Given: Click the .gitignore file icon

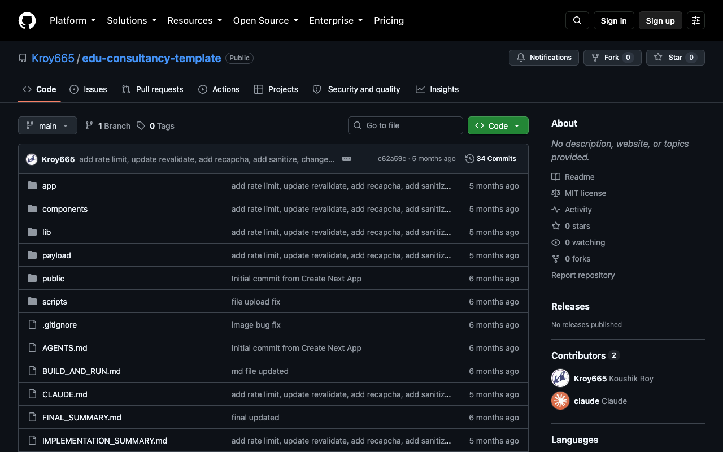Looking at the screenshot, I should tap(32, 325).
